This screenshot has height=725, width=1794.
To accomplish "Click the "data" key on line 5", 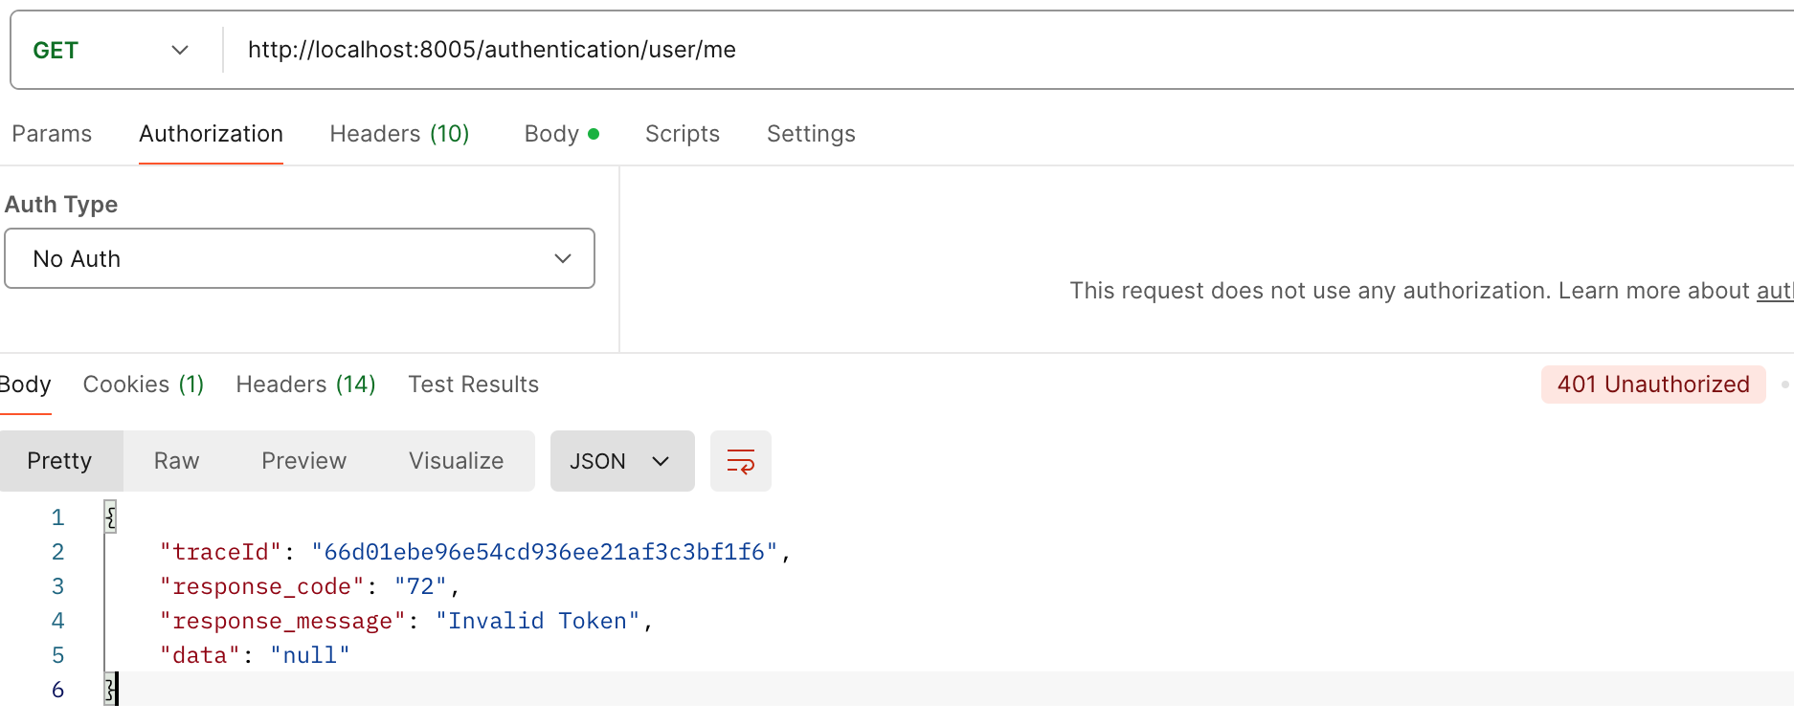I will click(x=199, y=655).
